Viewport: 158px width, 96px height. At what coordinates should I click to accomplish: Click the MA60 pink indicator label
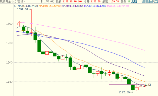pyautogui.click(x=118, y=6)
